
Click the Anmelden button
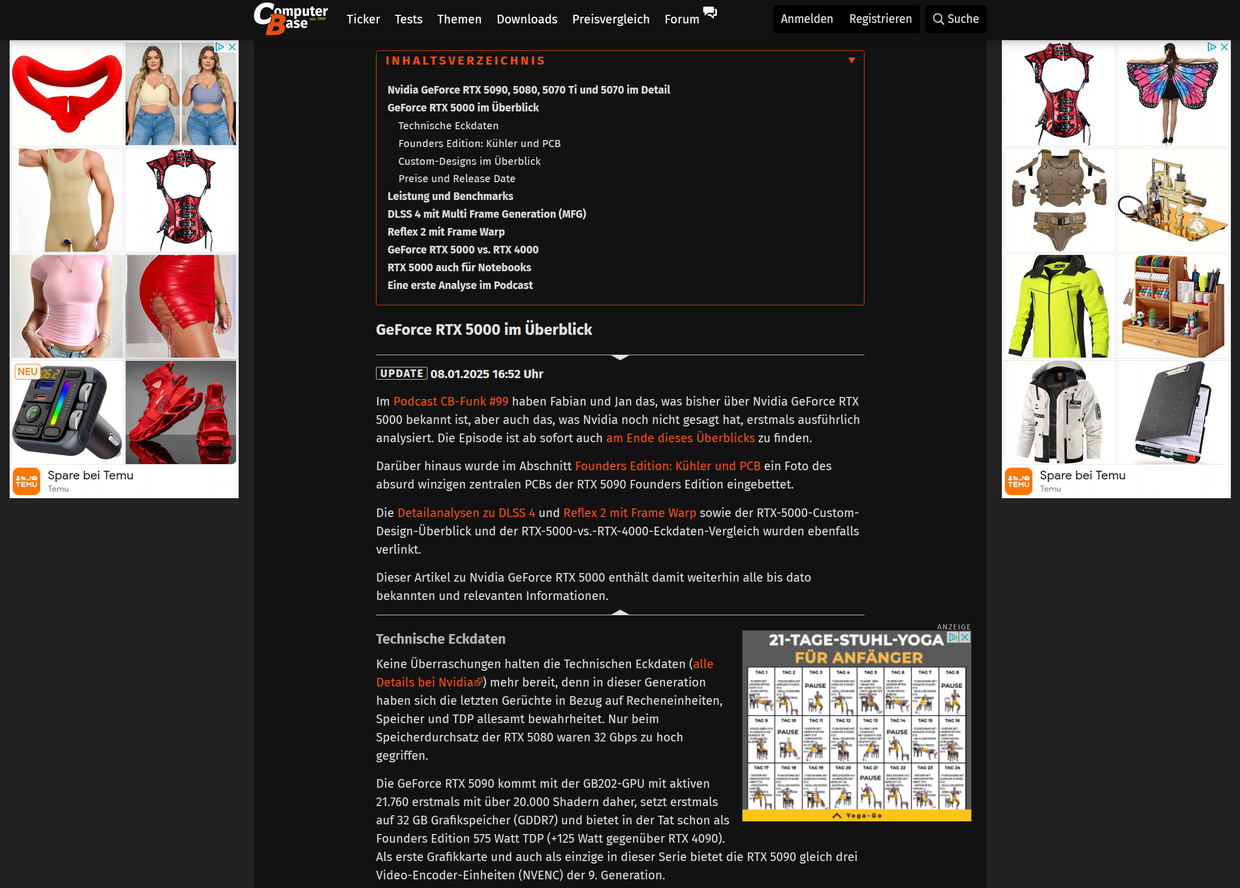point(806,19)
